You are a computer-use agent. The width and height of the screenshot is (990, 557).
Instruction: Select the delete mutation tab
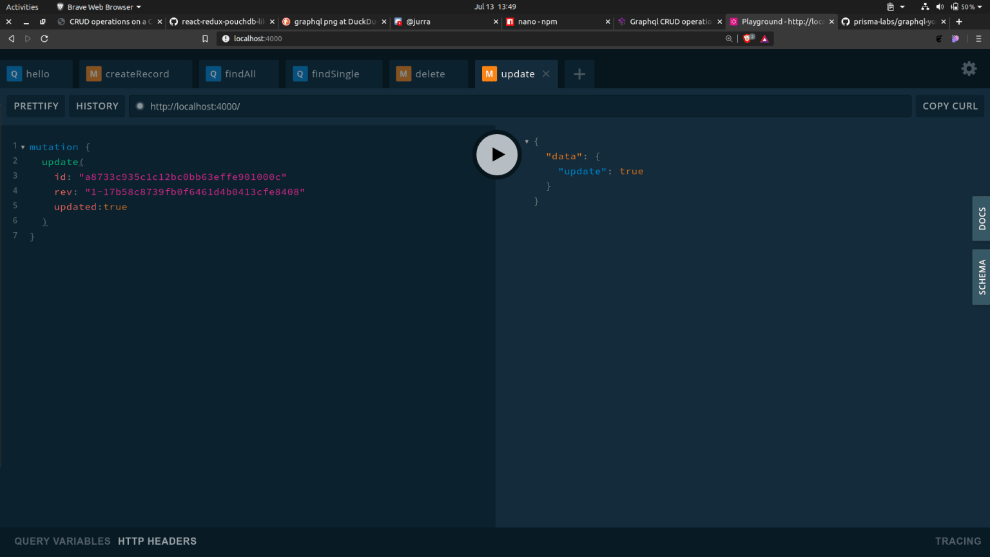coord(429,74)
